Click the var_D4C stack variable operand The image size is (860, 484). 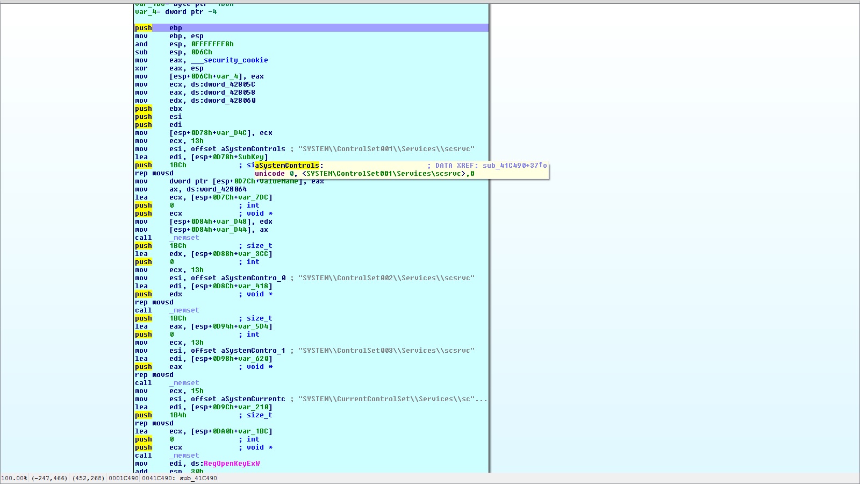click(x=232, y=133)
